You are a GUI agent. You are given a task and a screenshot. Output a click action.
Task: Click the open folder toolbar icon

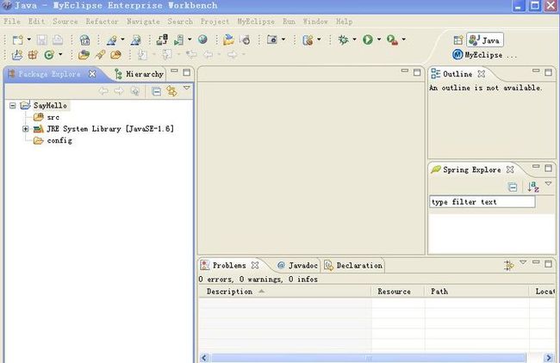point(228,40)
